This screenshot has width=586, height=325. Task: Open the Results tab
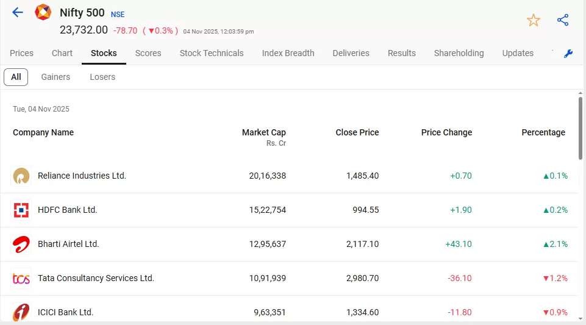click(402, 53)
